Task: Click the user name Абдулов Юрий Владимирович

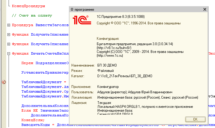Action: [x=150, y=92]
